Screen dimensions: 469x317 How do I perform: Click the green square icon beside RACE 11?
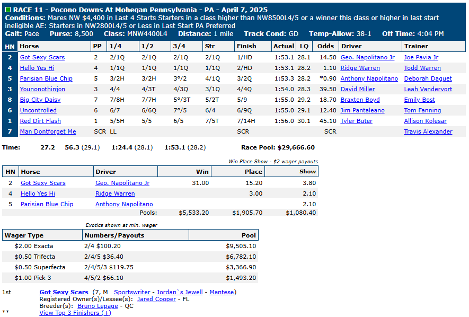tap(8, 10)
